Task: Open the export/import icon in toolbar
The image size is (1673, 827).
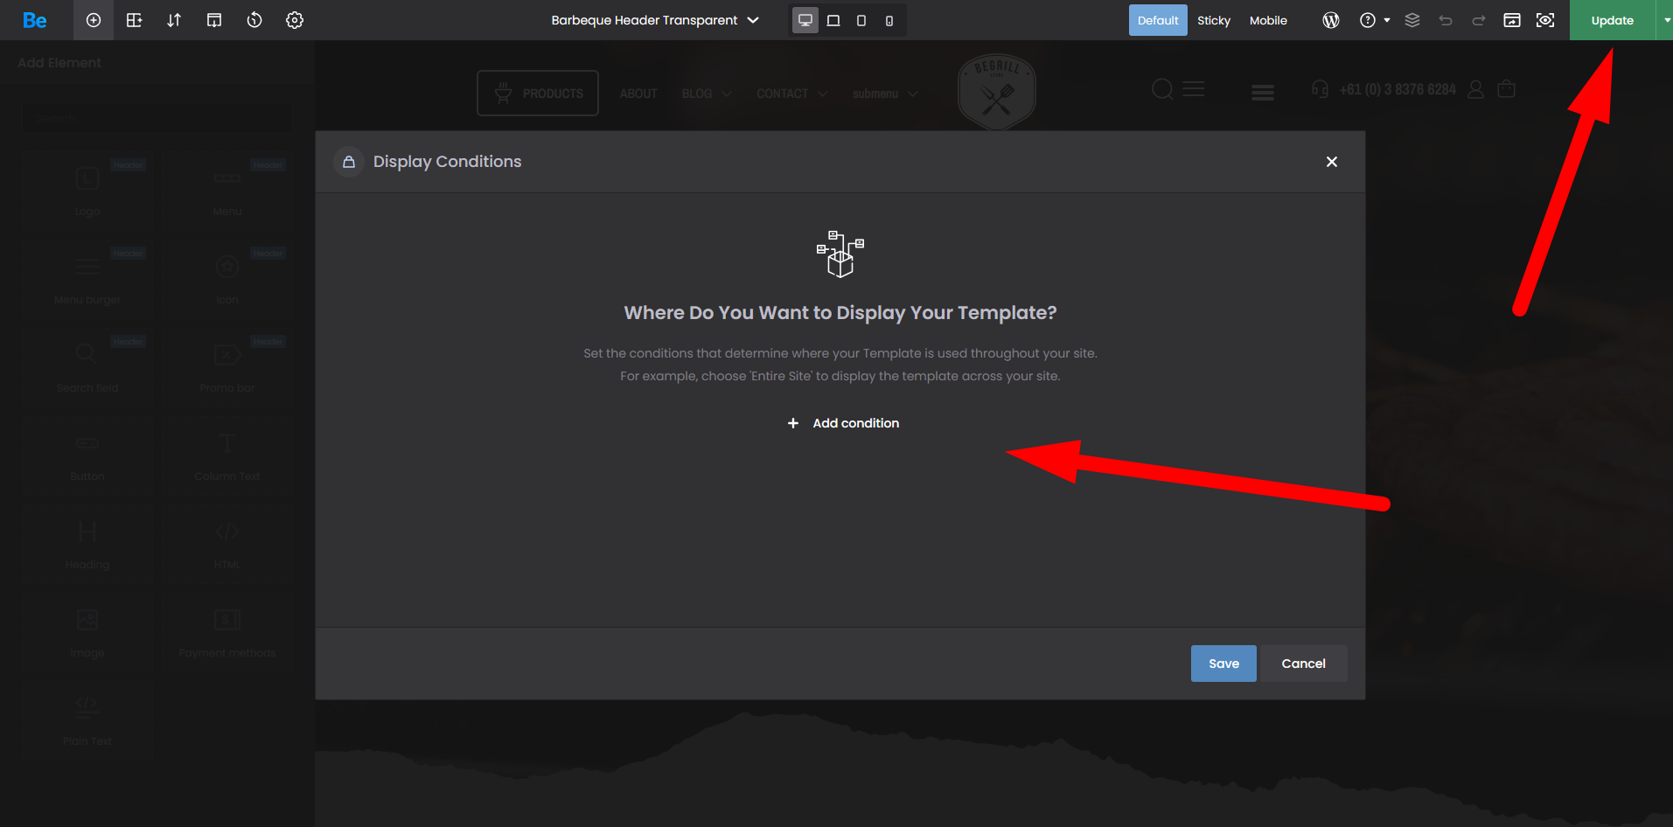Action: tap(214, 20)
